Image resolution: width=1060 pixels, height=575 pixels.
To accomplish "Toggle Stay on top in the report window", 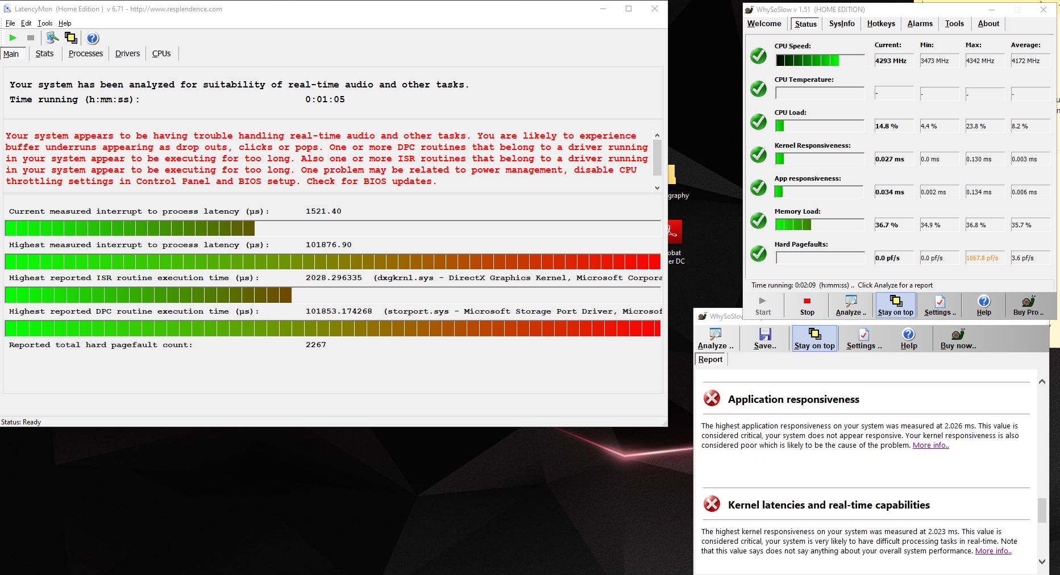I will pos(814,339).
